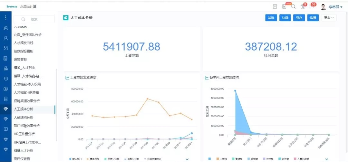Image resolution: width=348 pixels, height=162 pixels.
Task: Focus the sidebar 搜索 search field
Action: coord(34,19)
